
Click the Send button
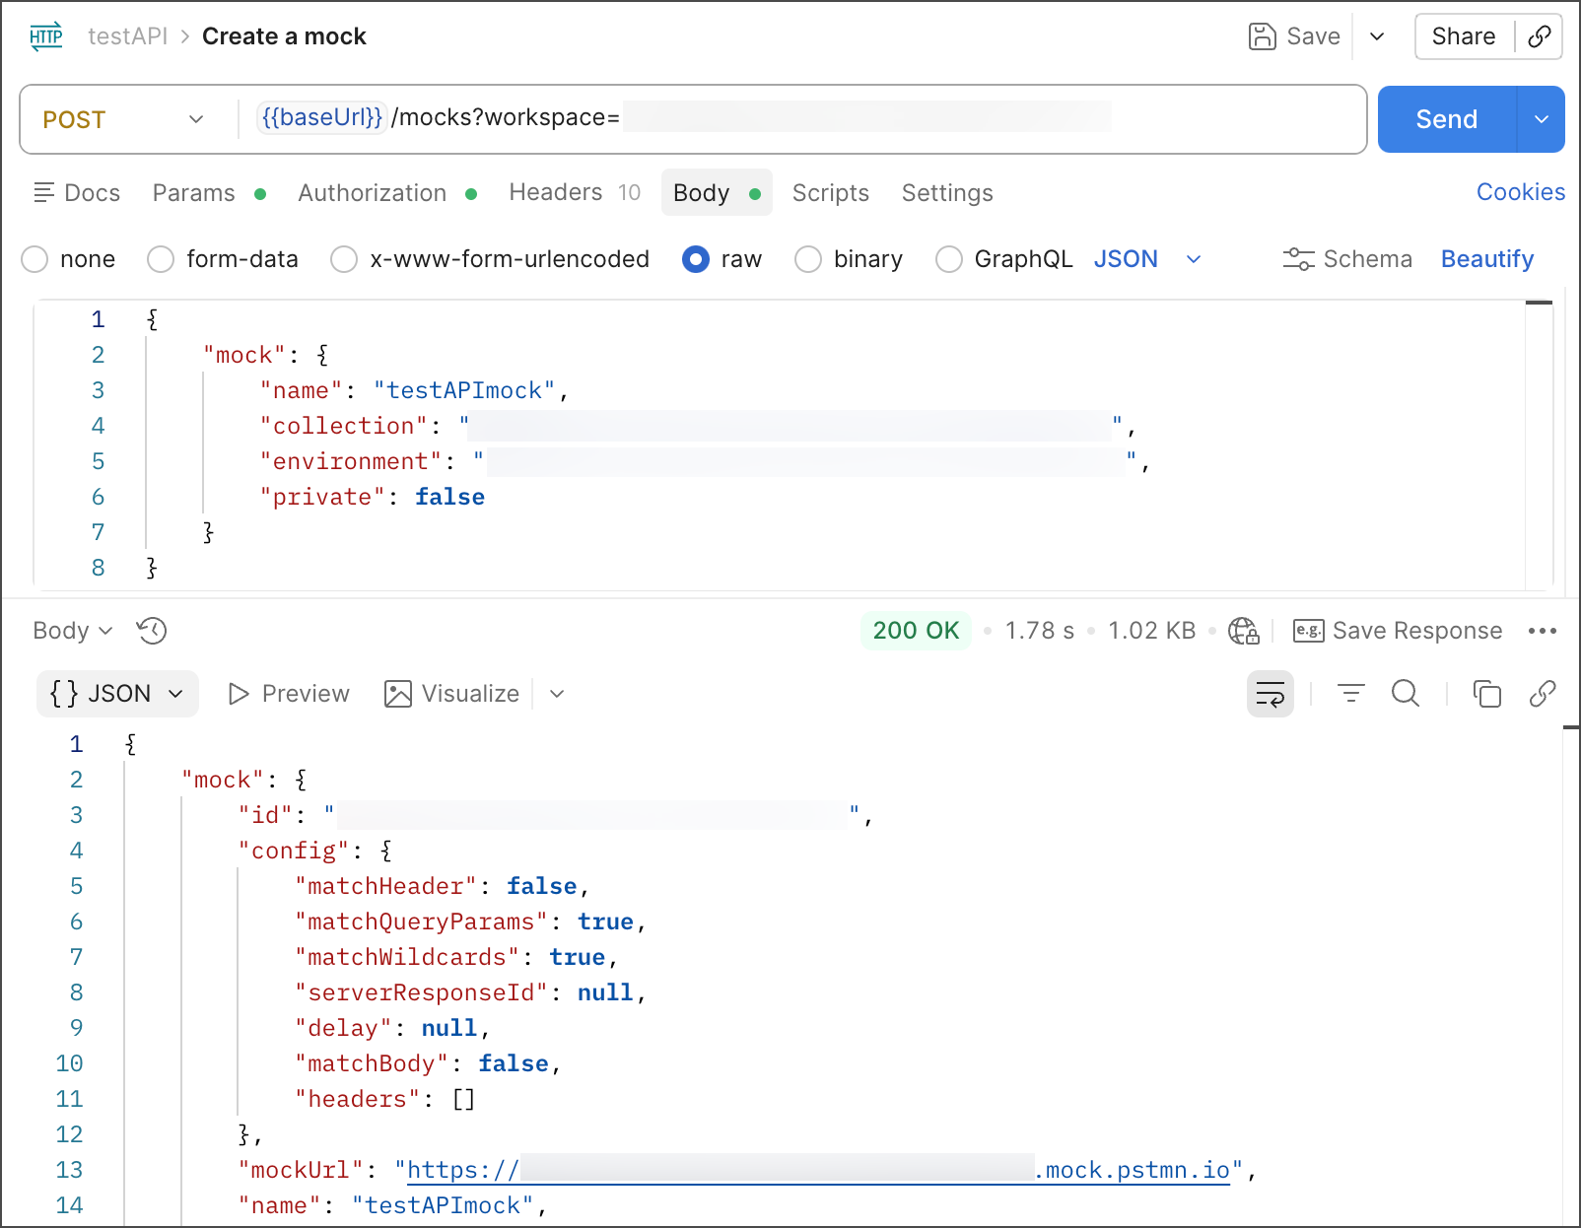point(1447,119)
